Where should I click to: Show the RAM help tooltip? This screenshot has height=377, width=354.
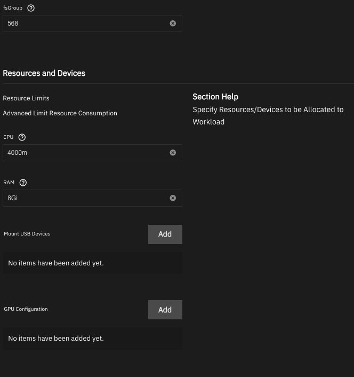(x=23, y=183)
